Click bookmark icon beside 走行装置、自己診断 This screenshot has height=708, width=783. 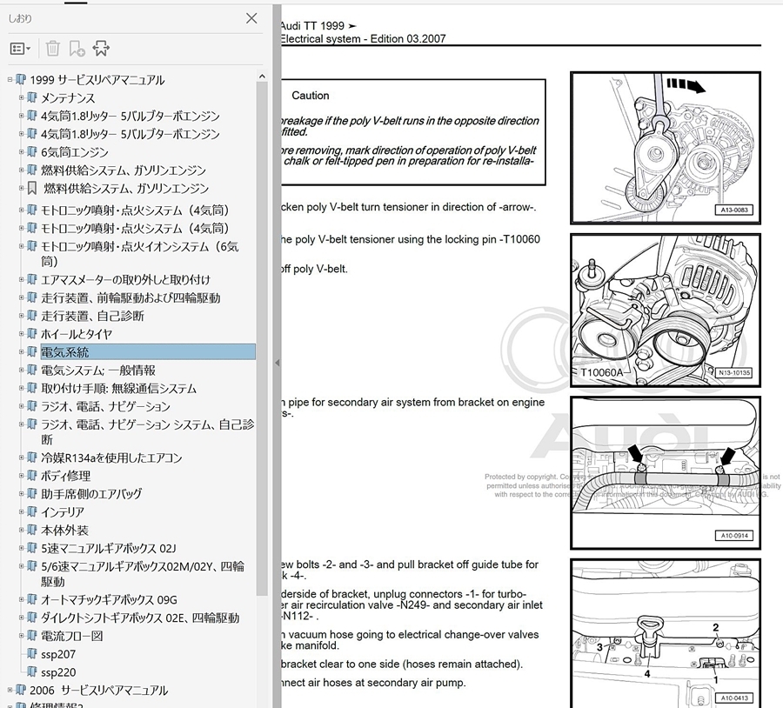[x=32, y=316]
